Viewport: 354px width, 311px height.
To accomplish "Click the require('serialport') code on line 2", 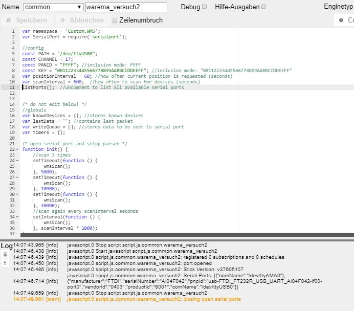I will coord(97,37).
